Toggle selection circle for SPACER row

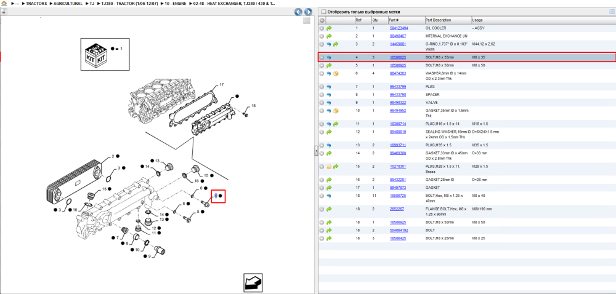point(322,95)
